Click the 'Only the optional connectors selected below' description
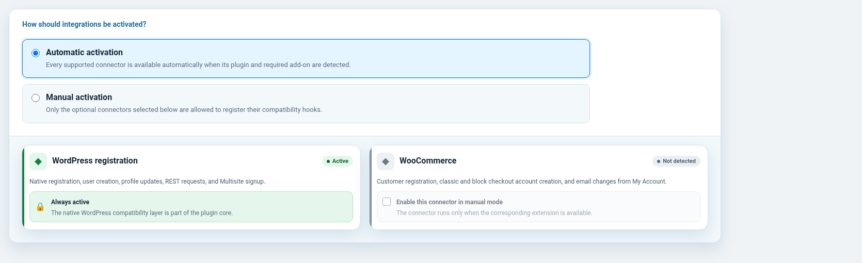 184,110
